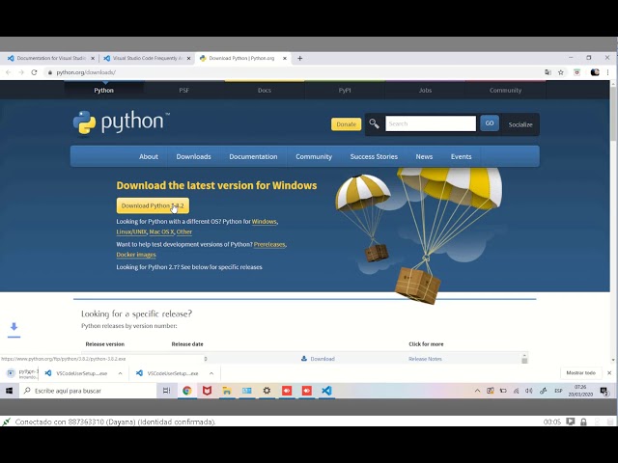Viewport: 618px width, 463px height.
Task: Click the Download Python 3.8.2 button
Action: 153,205
